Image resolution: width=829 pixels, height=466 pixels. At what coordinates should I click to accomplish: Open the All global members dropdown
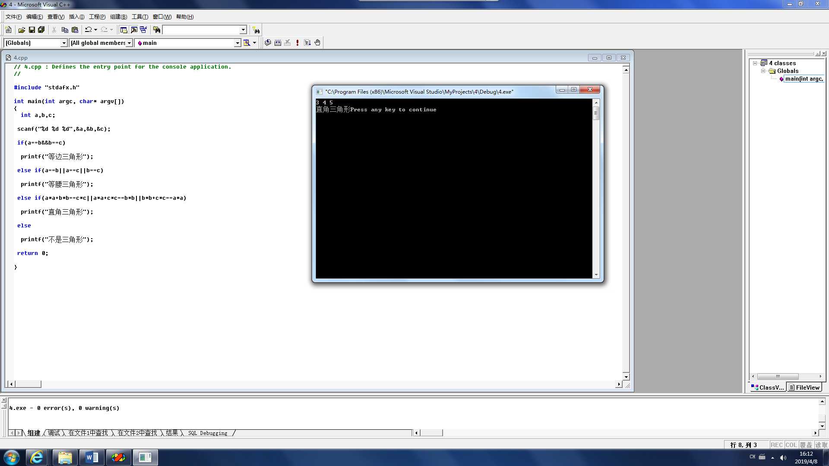coord(129,43)
